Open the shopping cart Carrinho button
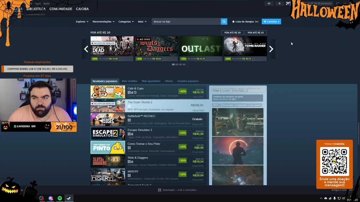360x202 pixels. tap(271, 22)
